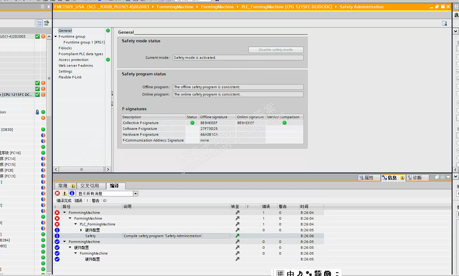Viewport: 459px width, 276px height.
Task: Click green check on CPU 1215FC row
Action: tap(37, 95)
